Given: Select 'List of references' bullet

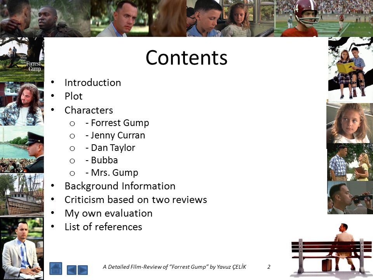Looking at the screenshot, I should [x=103, y=227].
